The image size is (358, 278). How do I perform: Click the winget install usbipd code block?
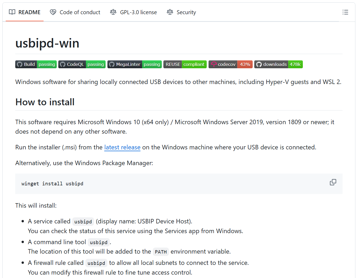[52, 184]
